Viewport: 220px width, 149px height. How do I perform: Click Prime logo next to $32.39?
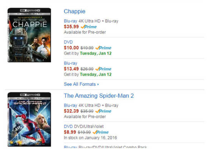[103, 111]
